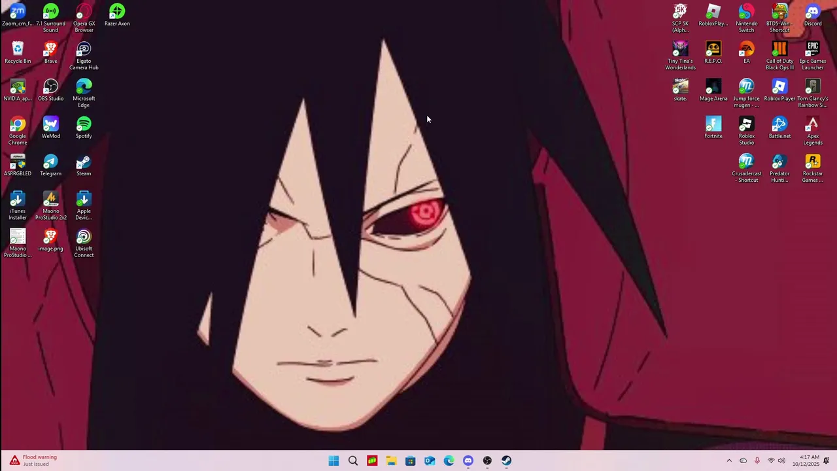Select the Apple Devices desktop icon
Image resolution: width=837 pixels, height=471 pixels.
84,206
